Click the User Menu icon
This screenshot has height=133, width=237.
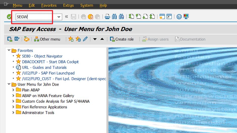[10, 39]
